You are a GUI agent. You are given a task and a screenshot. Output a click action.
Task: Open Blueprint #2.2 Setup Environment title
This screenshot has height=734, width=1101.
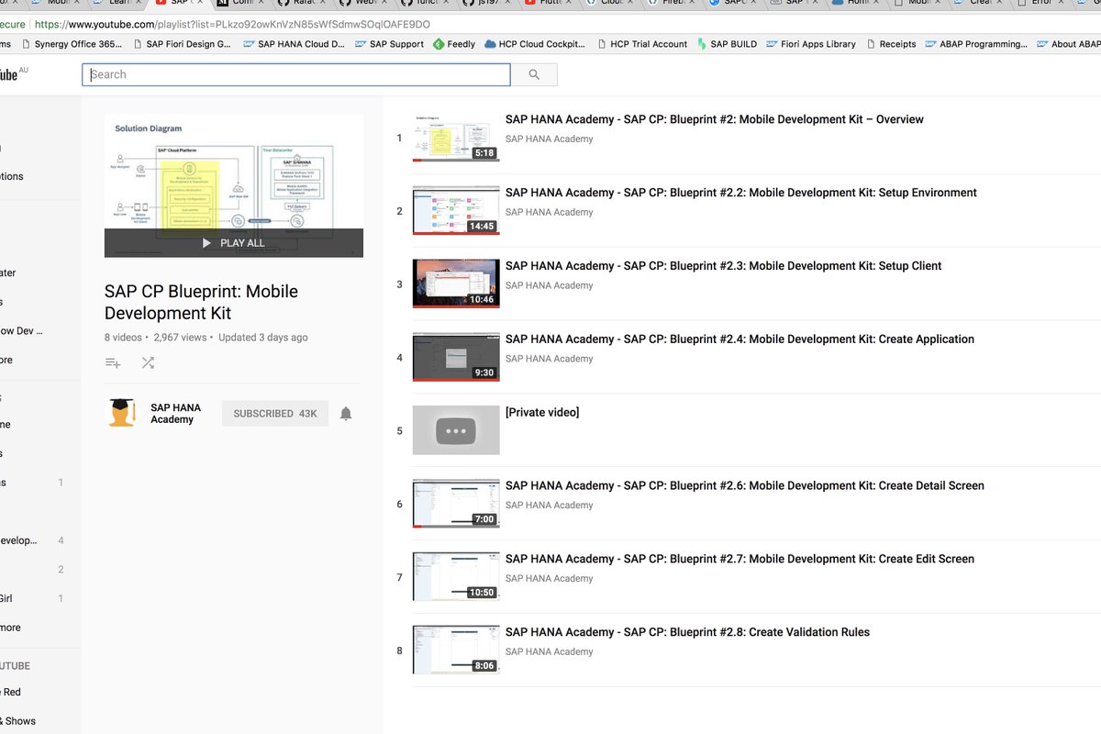tap(741, 193)
